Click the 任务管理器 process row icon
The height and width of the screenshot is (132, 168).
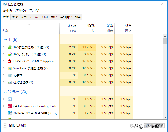(x=10, y=82)
